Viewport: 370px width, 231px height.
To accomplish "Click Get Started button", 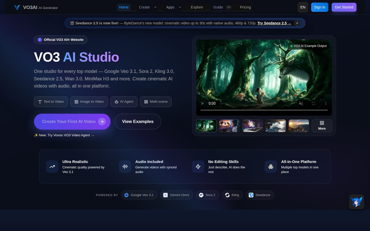I will pyautogui.click(x=344, y=7).
